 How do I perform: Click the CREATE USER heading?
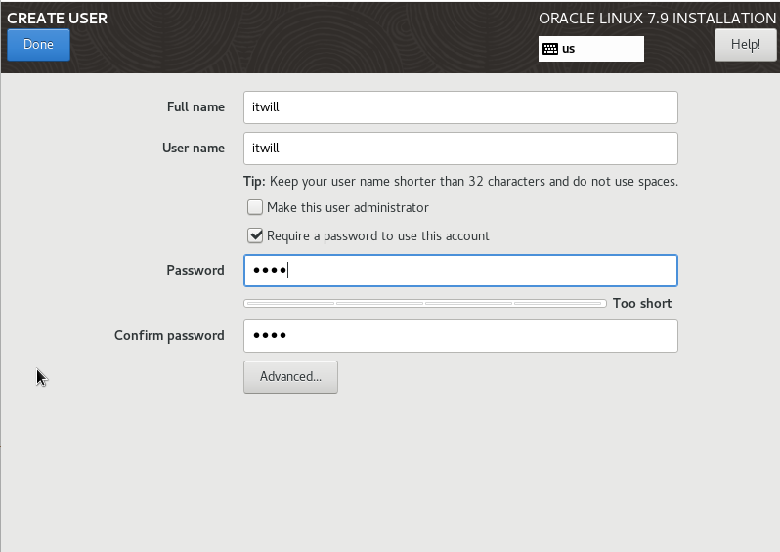(x=58, y=19)
